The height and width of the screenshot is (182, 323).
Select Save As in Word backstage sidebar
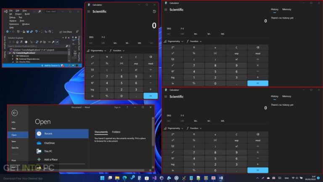(15, 148)
